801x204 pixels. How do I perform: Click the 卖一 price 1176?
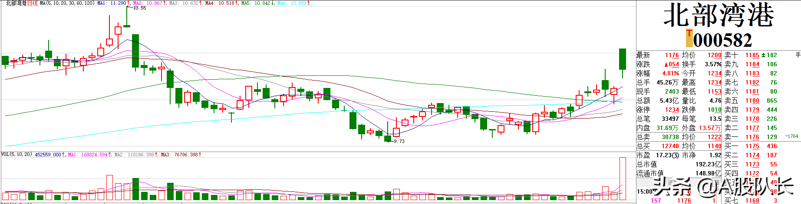(752, 137)
